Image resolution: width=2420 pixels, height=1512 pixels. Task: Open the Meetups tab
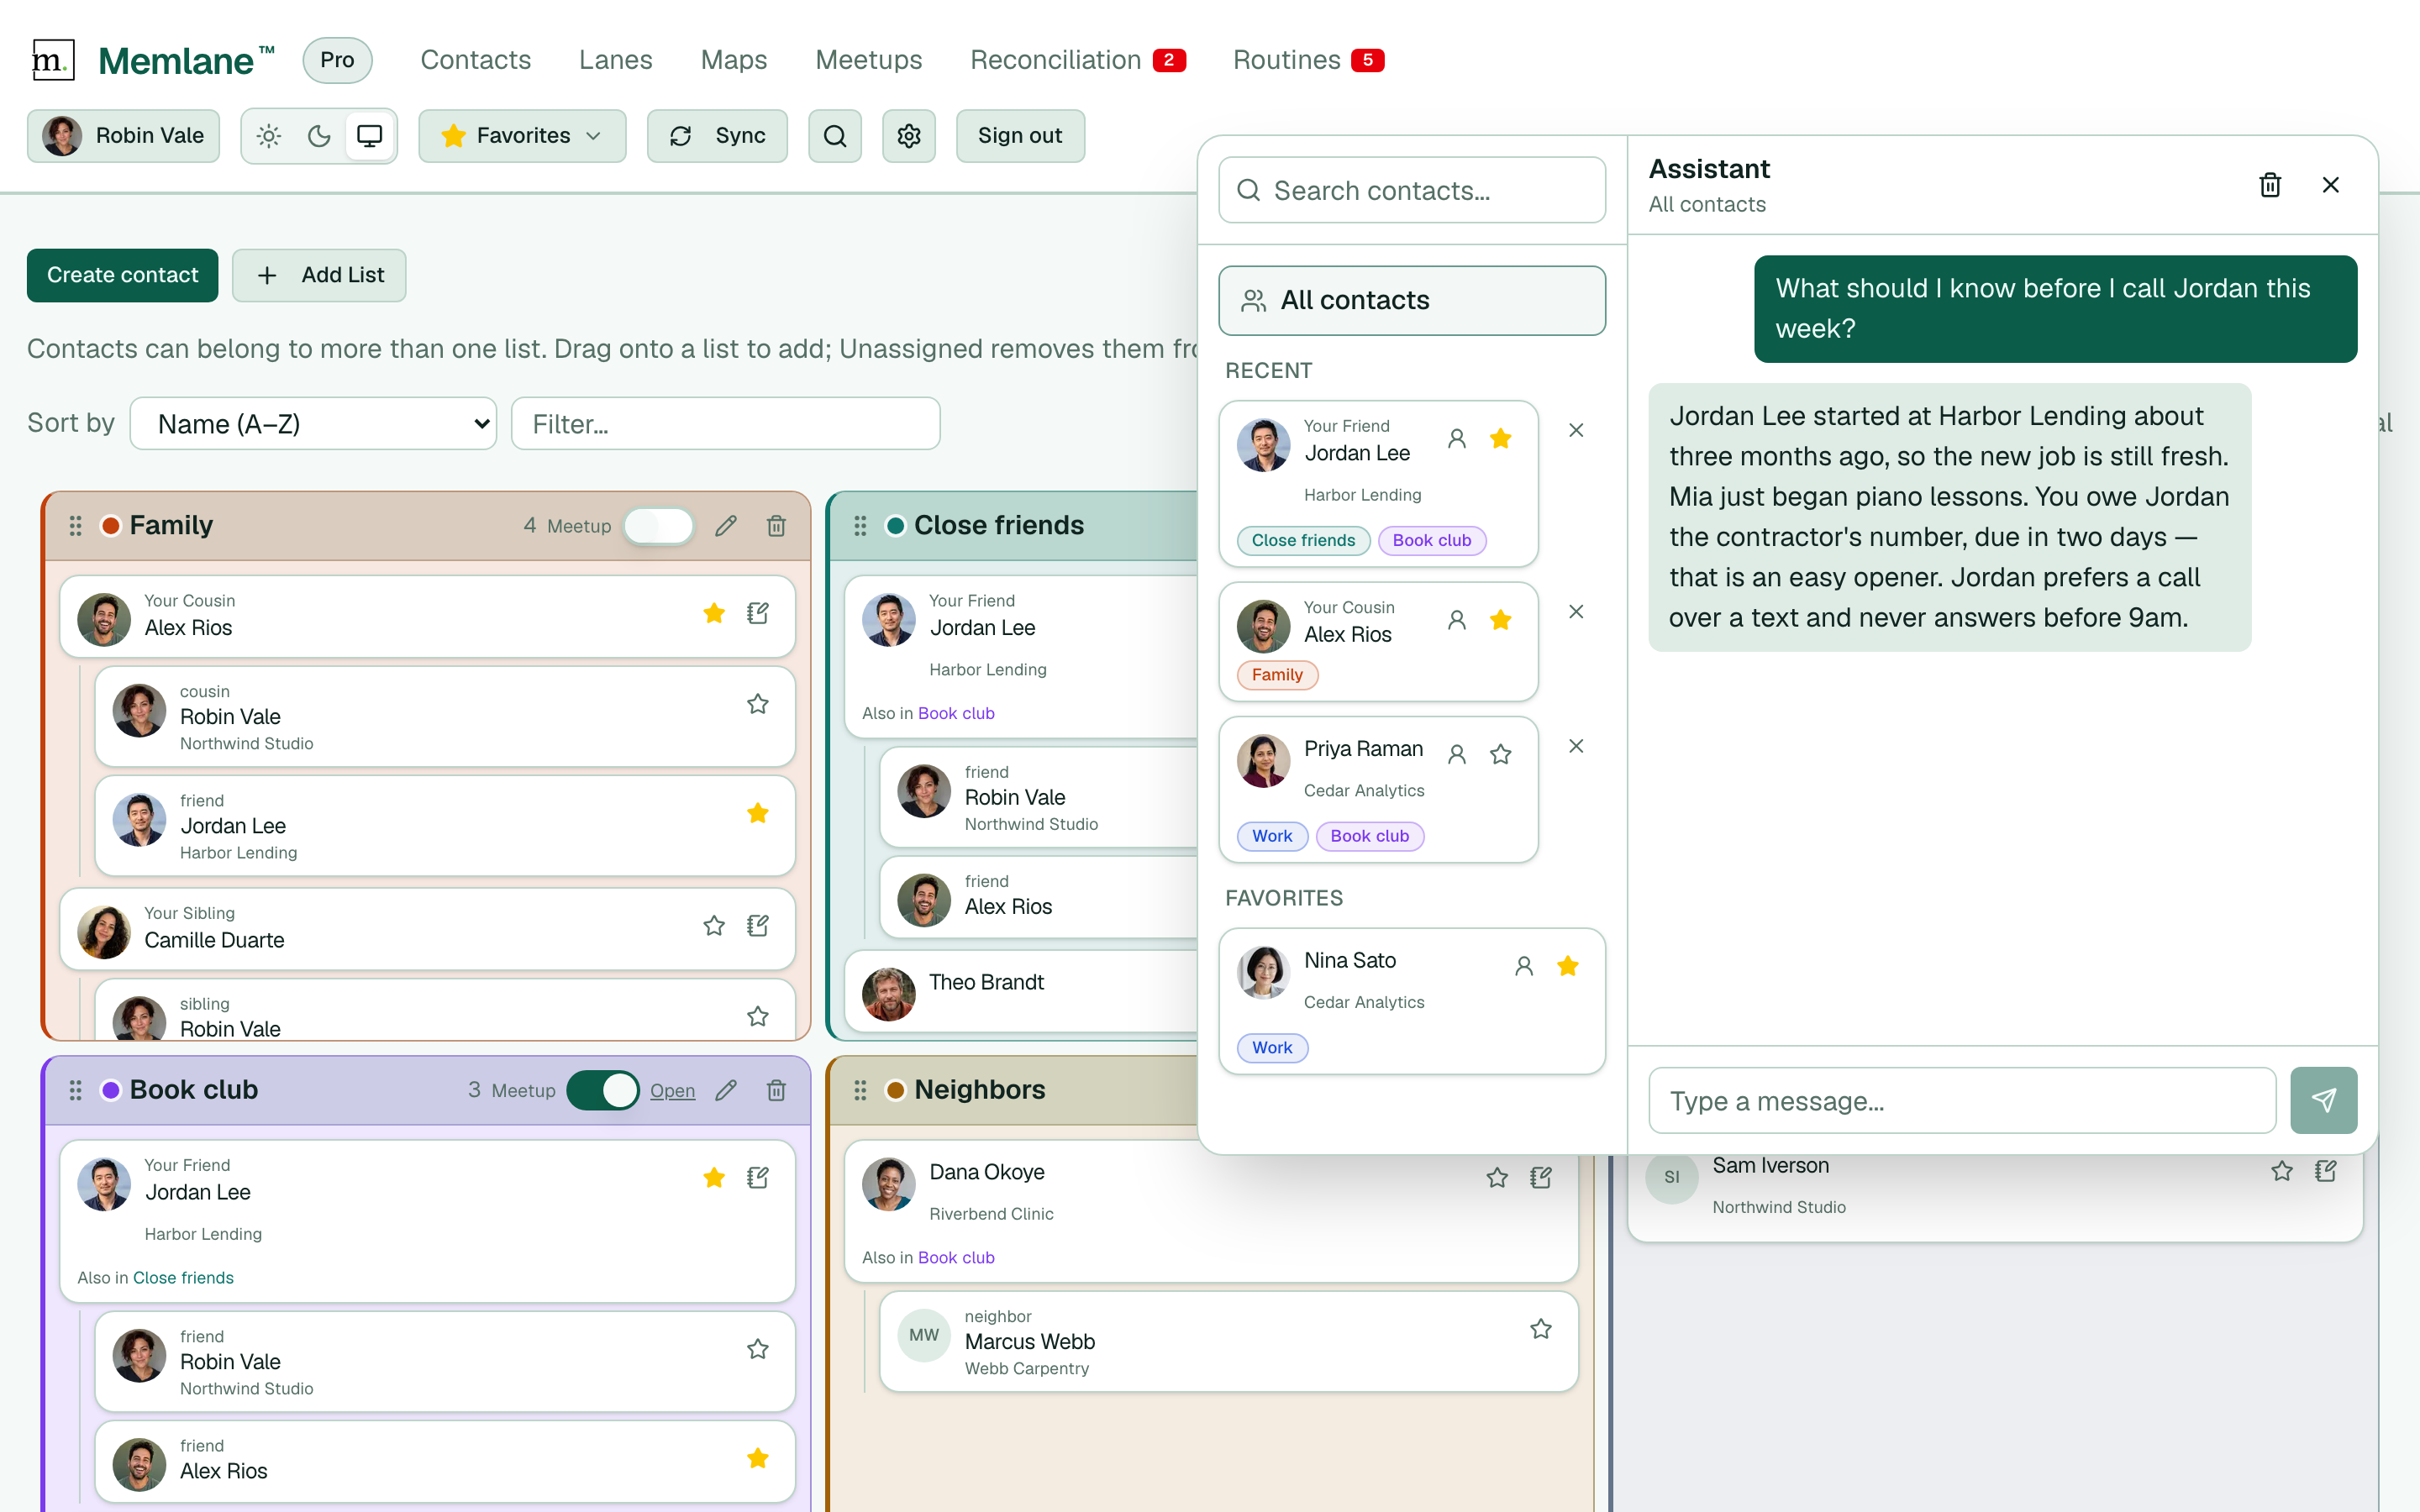(x=868, y=60)
